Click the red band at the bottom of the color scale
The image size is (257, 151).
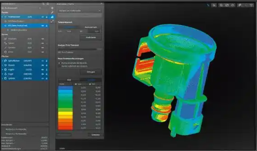(x=66, y=128)
